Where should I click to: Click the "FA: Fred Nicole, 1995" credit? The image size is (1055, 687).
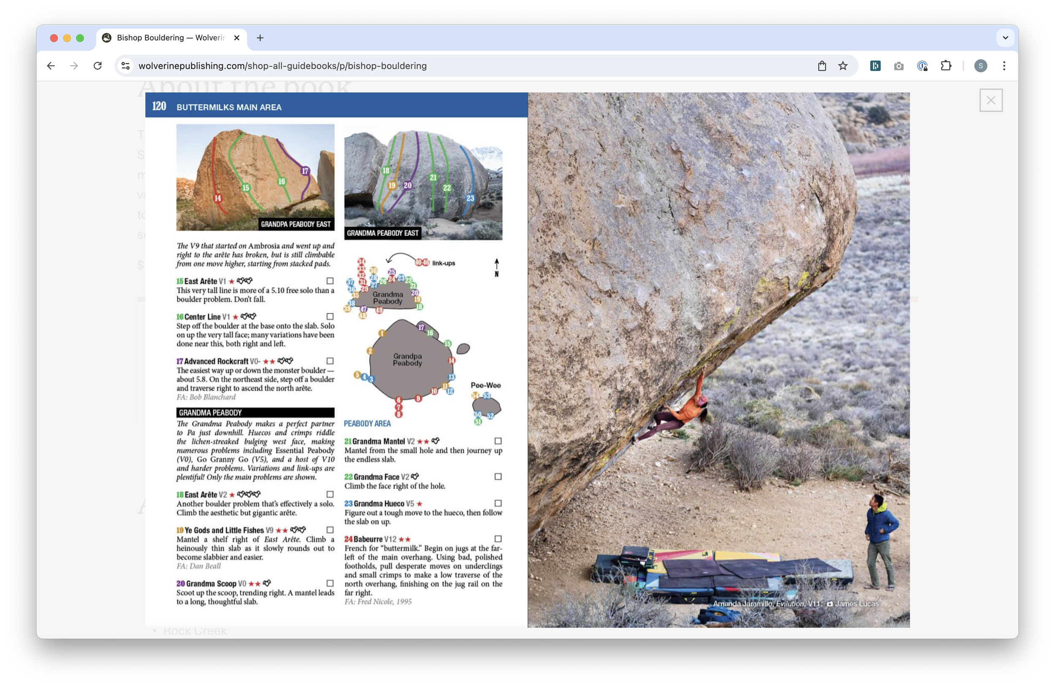(x=378, y=601)
